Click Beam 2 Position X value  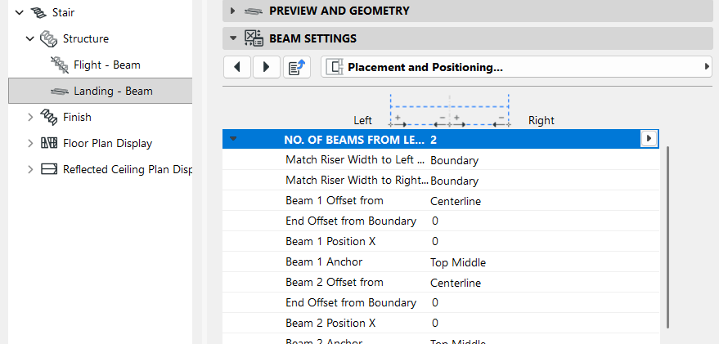pos(434,324)
